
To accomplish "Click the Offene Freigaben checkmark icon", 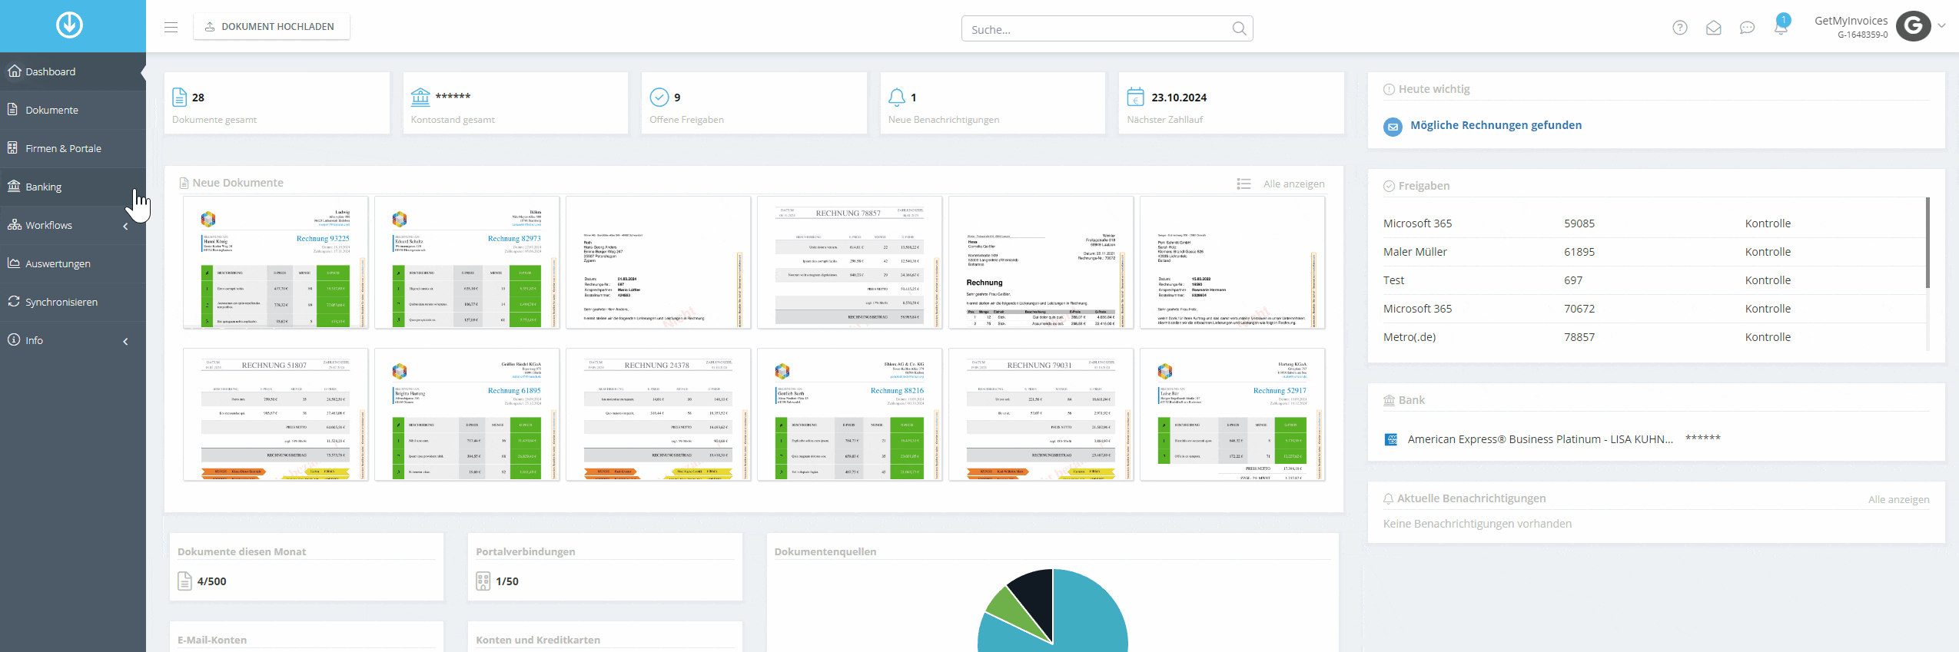I will click(x=659, y=97).
